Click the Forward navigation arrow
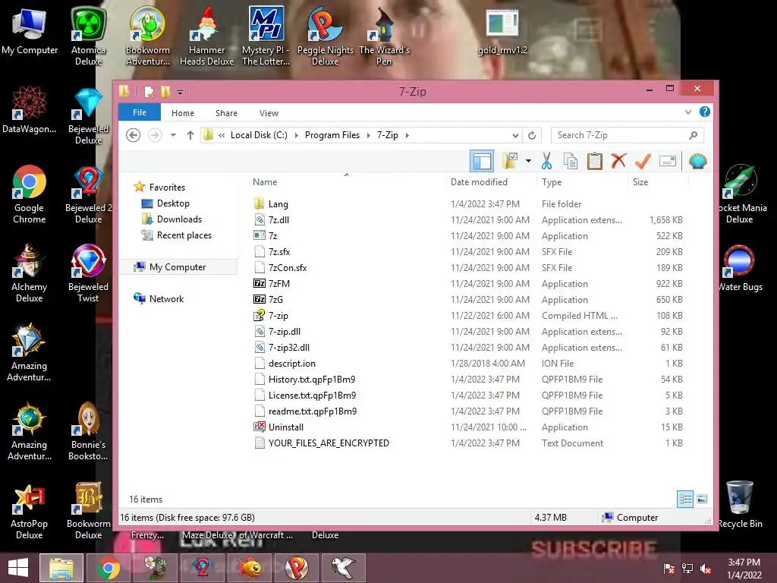Viewport: 777px width, 583px height. pyautogui.click(x=155, y=135)
